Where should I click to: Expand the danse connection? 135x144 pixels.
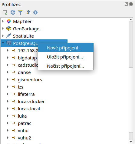pos(8,72)
